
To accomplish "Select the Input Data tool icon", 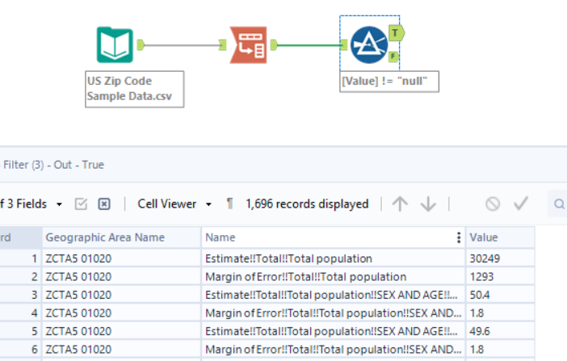I will [x=115, y=44].
